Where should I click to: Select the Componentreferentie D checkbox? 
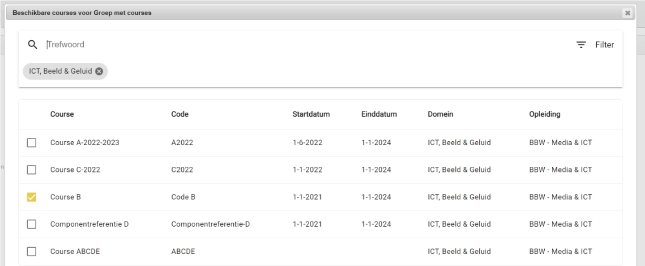31,224
